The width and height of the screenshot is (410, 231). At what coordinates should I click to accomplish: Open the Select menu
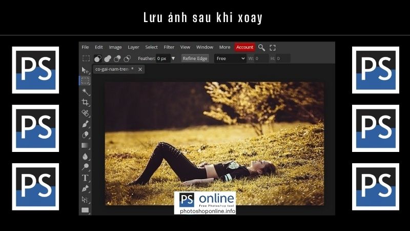(x=151, y=47)
